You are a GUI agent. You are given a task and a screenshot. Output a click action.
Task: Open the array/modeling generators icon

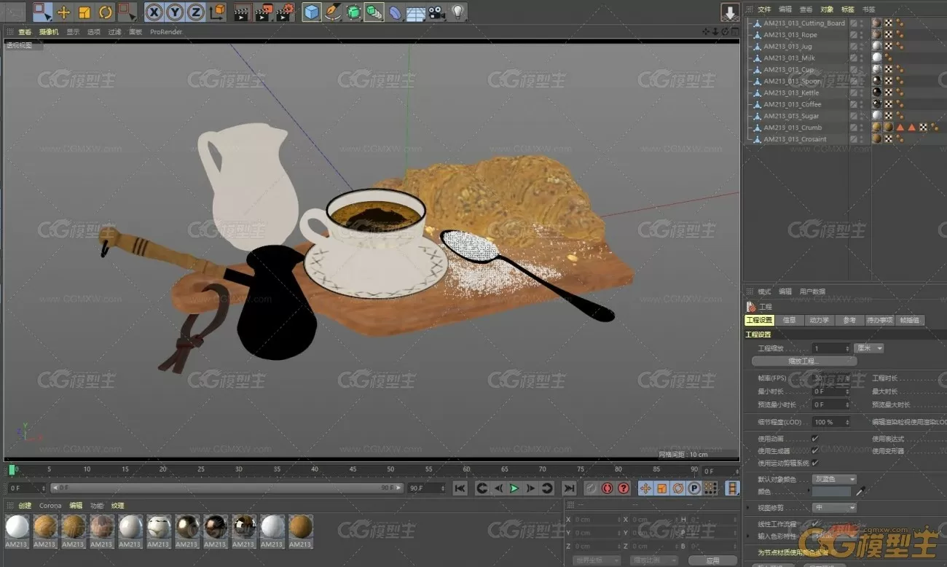point(374,12)
